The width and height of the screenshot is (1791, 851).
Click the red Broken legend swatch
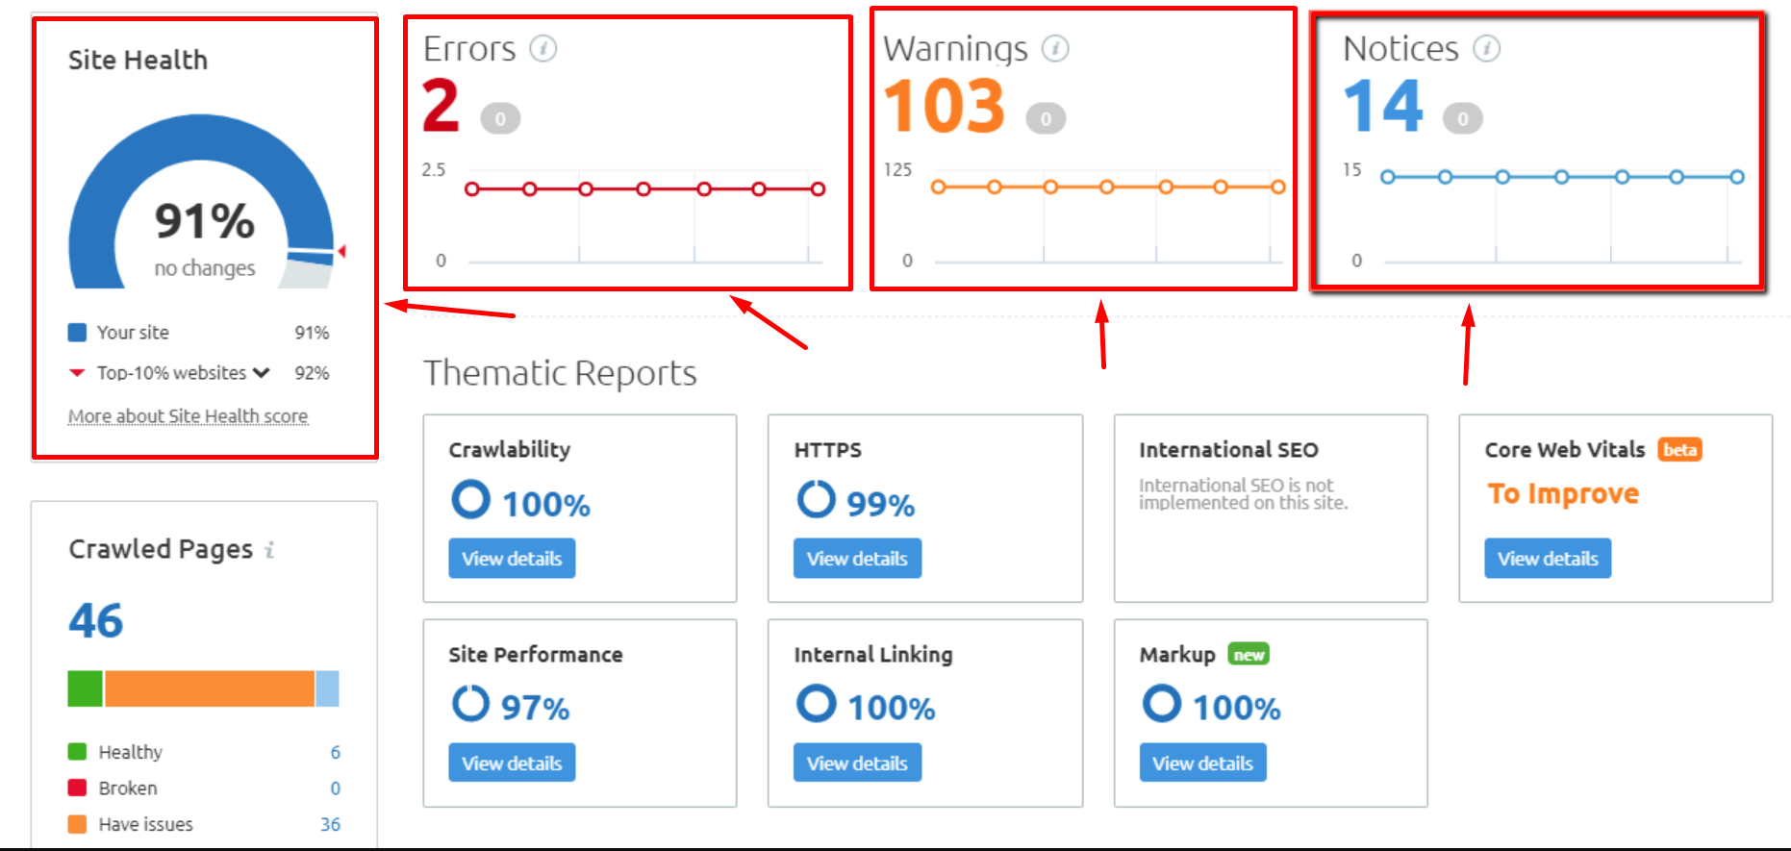(77, 788)
